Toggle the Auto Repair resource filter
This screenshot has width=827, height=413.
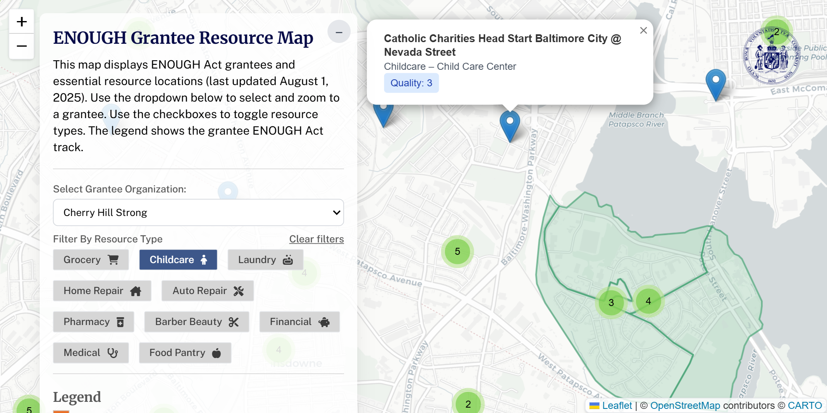(208, 291)
